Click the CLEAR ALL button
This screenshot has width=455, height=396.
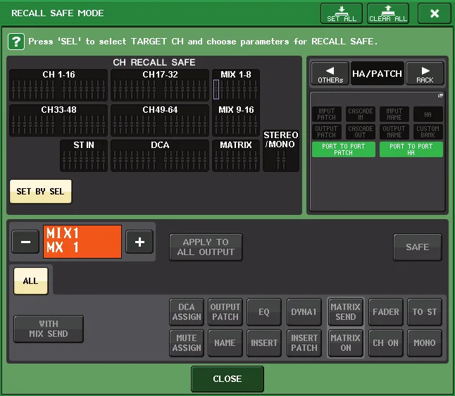coord(388,13)
